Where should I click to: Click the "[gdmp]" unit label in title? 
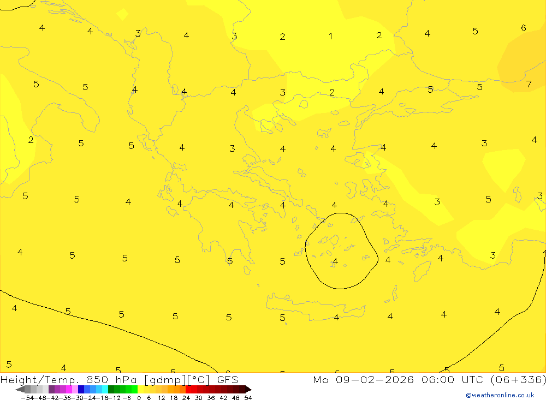pos(164,380)
